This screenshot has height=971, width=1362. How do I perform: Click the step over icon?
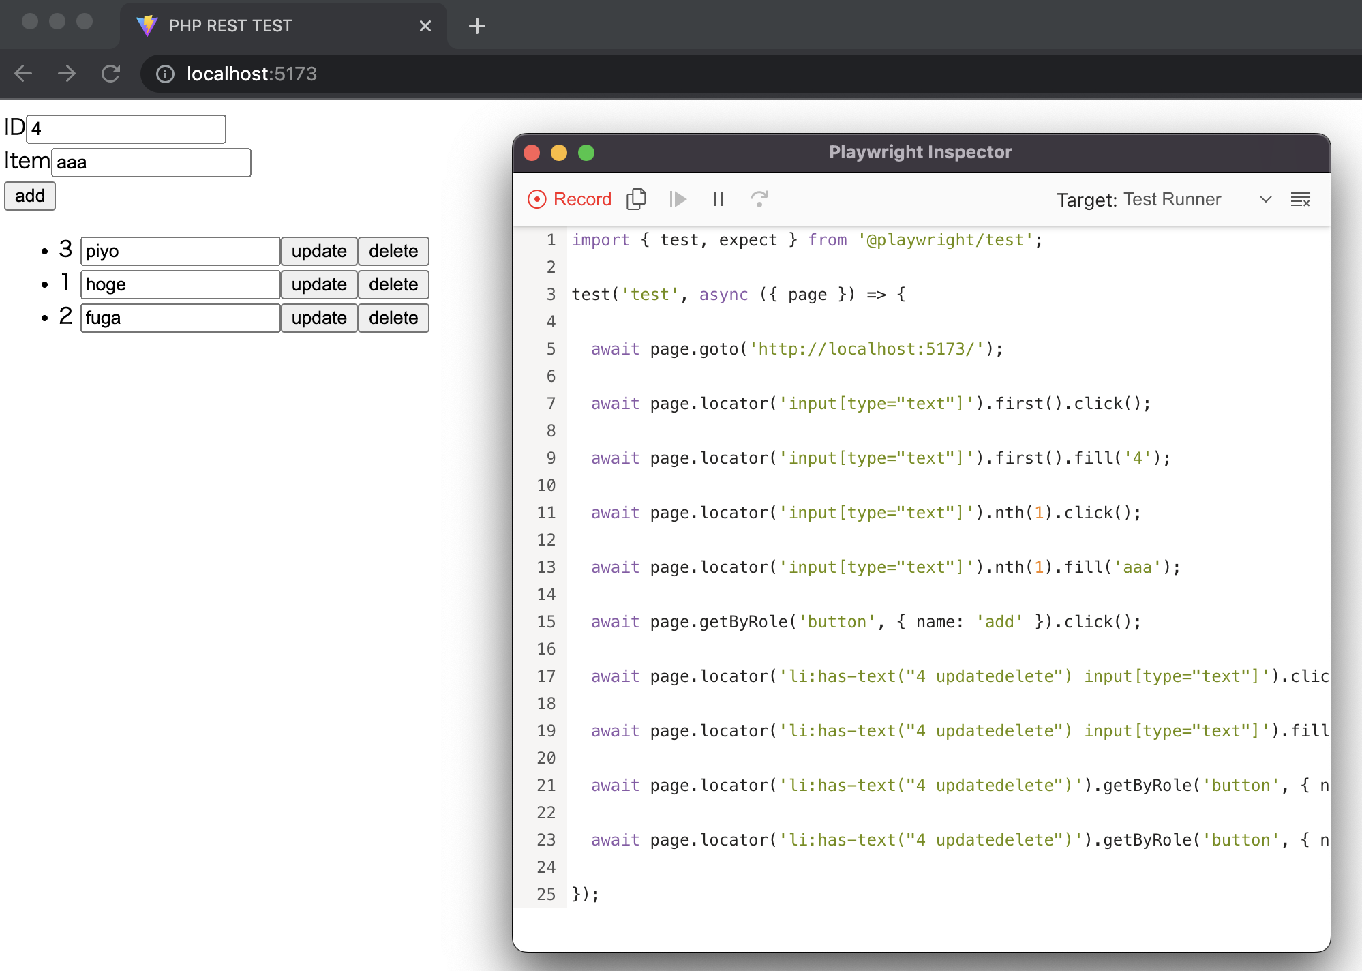coord(759,199)
